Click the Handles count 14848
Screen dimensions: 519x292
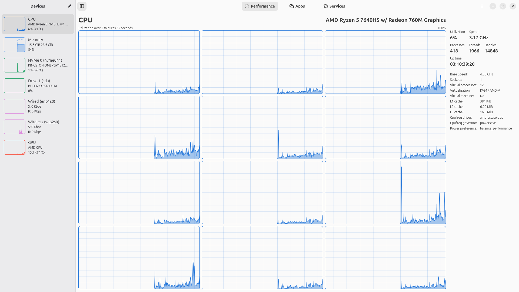point(491,51)
